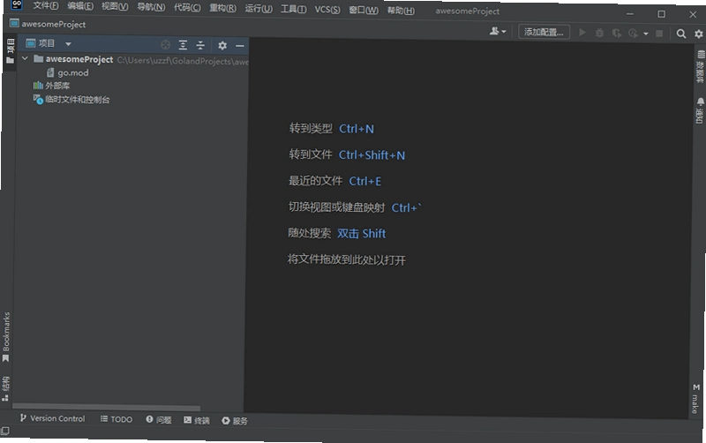This screenshot has height=443, width=706.
Task: Open the 编辑(E) menu
Action: click(x=80, y=6)
